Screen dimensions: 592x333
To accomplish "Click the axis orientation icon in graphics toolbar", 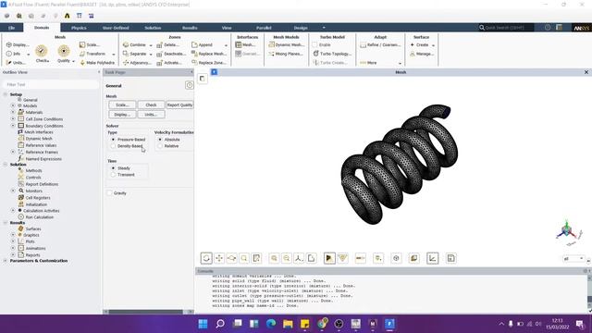I will [299, 258].
